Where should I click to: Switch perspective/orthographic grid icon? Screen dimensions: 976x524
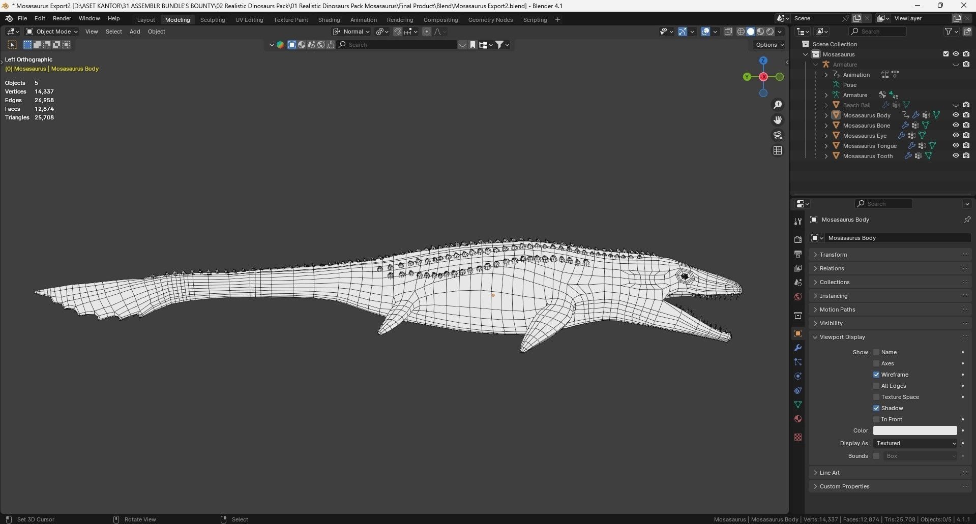click(x=778, y=150)
